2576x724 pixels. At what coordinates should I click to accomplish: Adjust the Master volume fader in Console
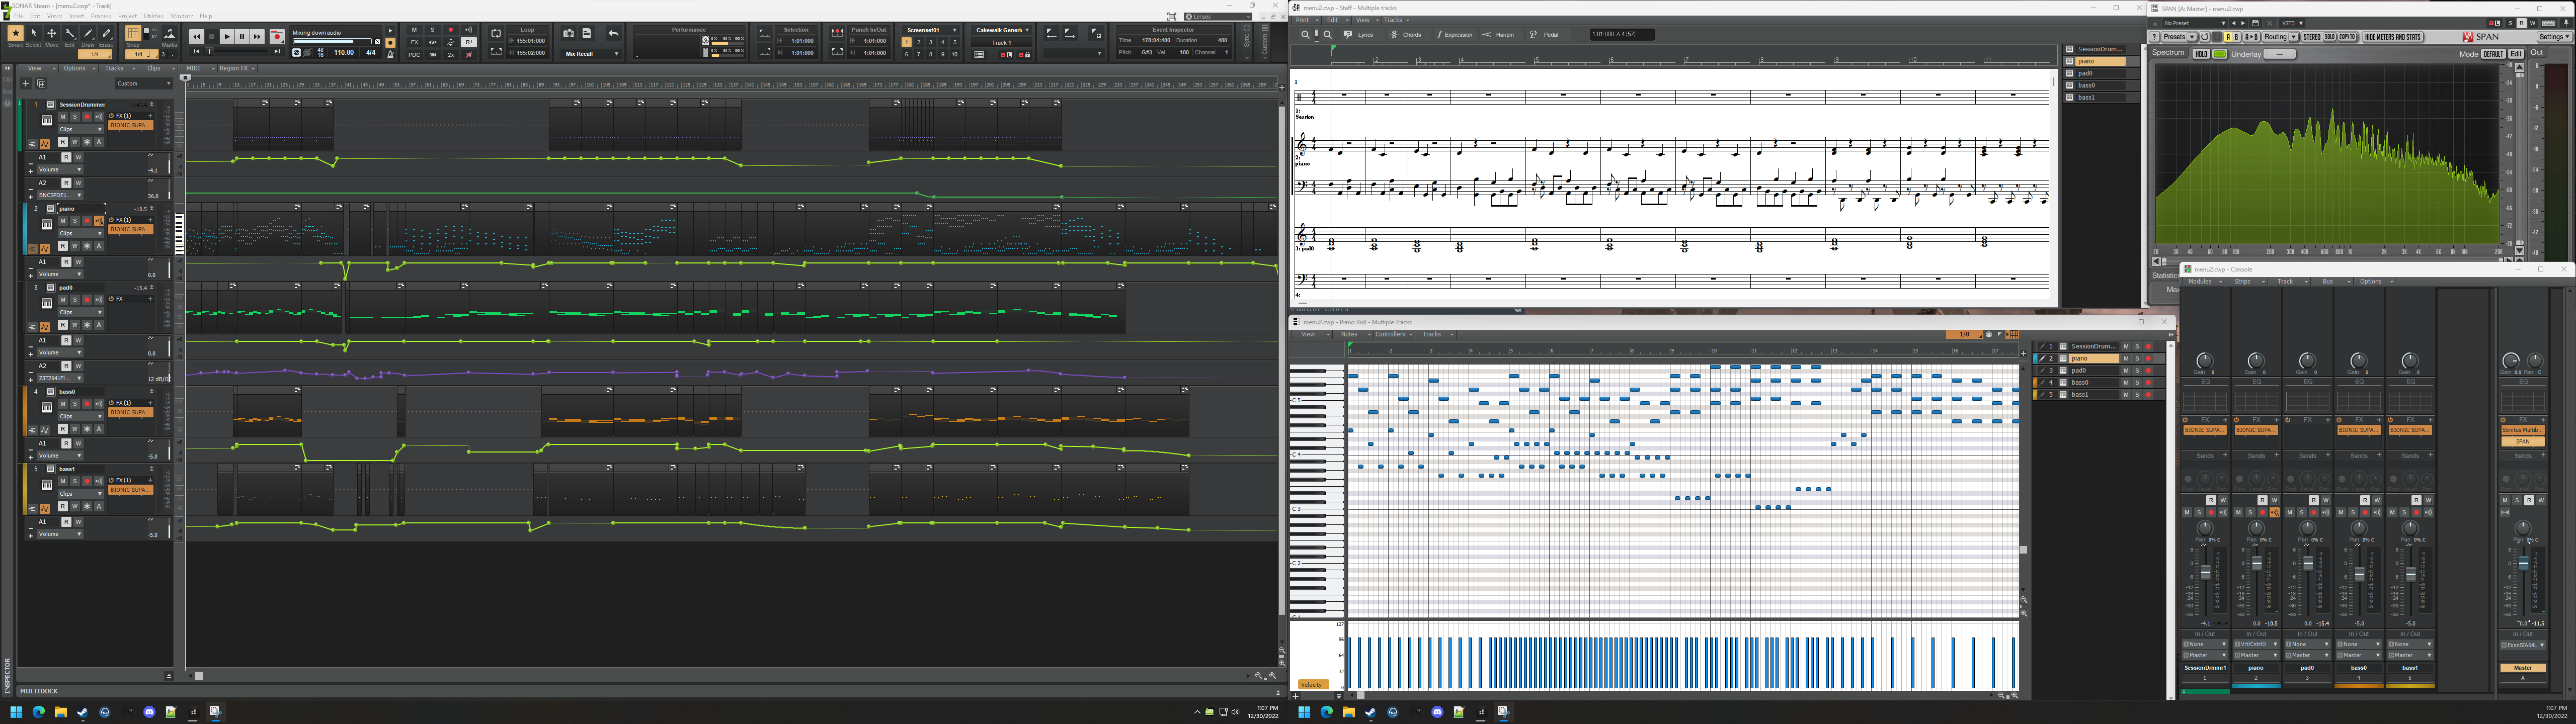click(2523, 564)
